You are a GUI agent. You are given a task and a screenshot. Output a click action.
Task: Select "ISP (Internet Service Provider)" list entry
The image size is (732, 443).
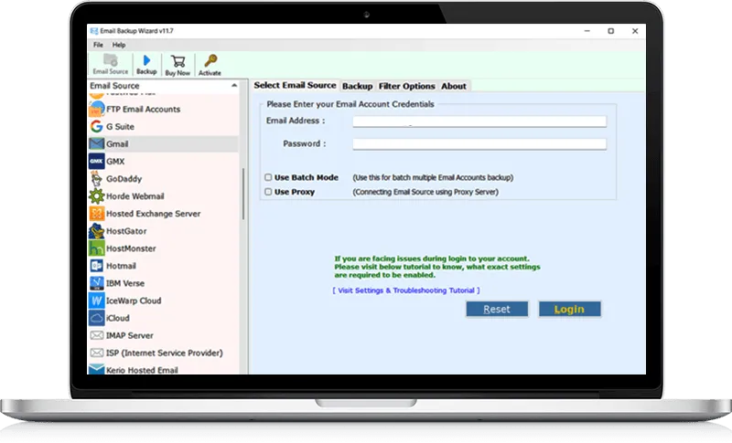pyautogui.click(x=164, y=353)
